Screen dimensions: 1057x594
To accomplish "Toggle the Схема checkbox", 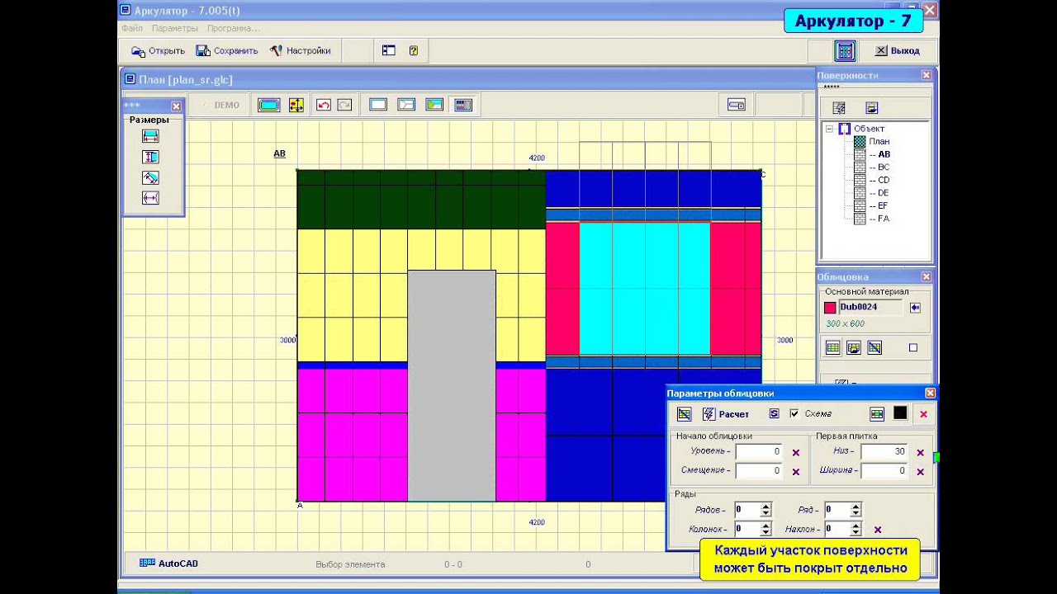I will point(794,414).
